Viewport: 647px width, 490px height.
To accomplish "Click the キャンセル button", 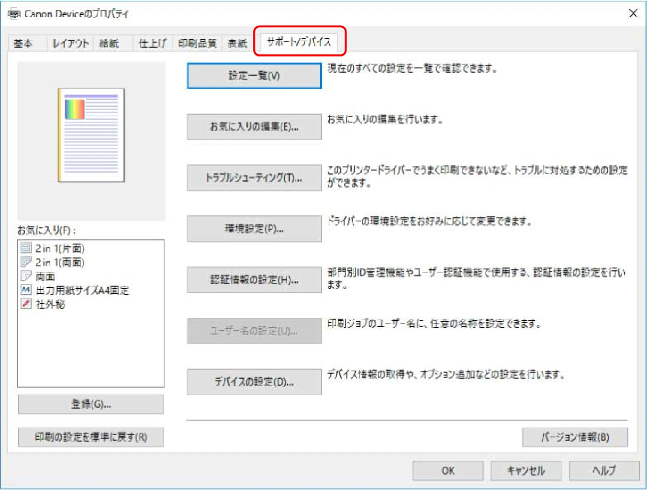I will [526, 471].
